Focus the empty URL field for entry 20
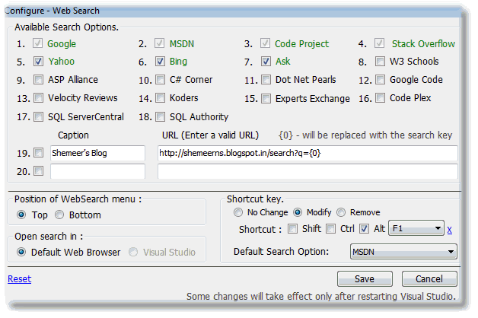The height and width of the screenshot is (318, 478). pyautogui.click(x=308, y=171)
